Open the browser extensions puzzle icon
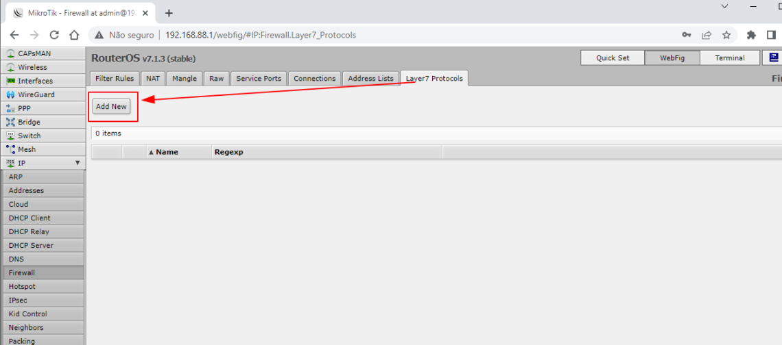782x345 pixels. [751, 35]
